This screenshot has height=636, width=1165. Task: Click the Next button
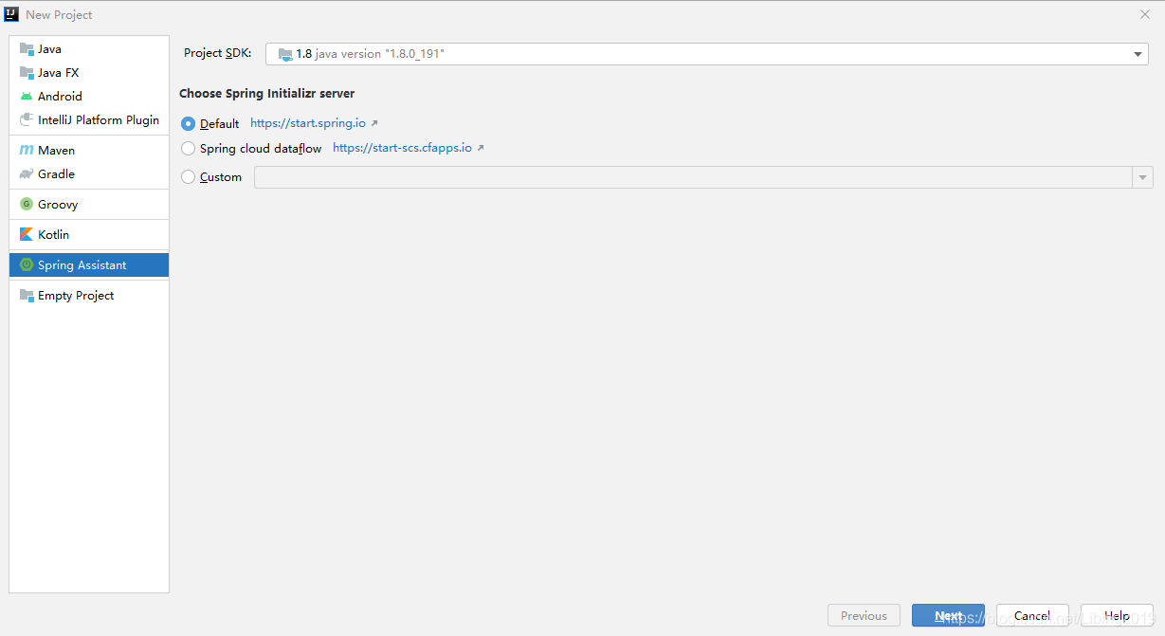948,616
